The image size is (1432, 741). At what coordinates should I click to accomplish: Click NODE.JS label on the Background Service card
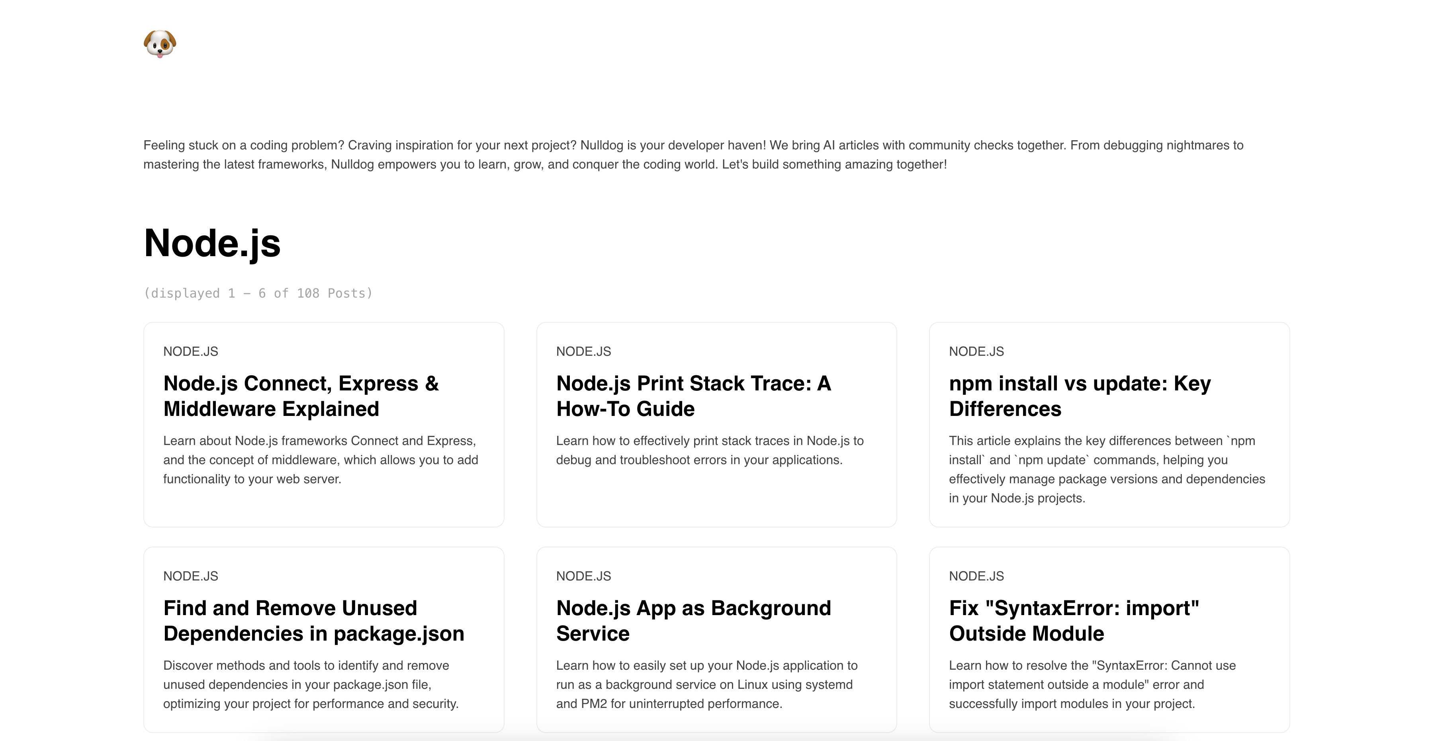pos(584,576)
